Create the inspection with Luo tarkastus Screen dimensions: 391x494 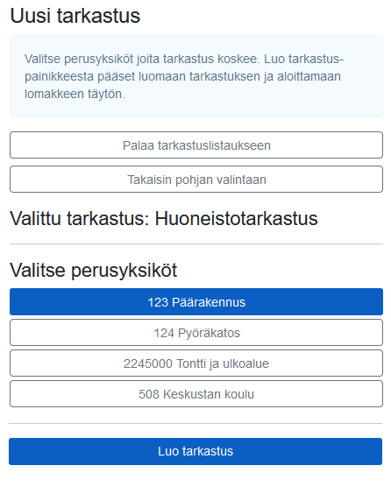[x=195, y=451]
